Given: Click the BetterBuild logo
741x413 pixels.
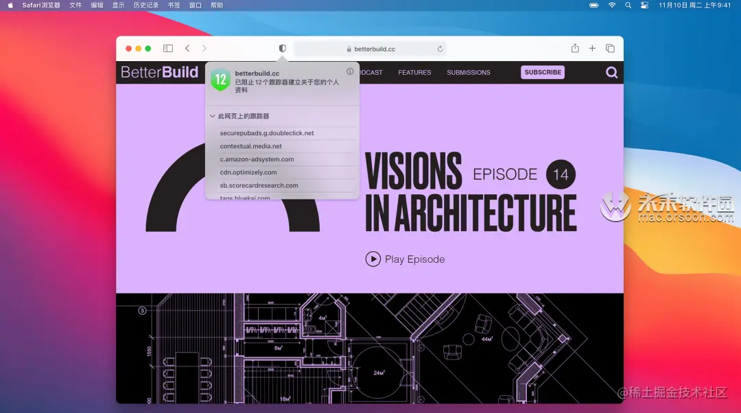Looking at the screenshot, I should pos(159,72).
